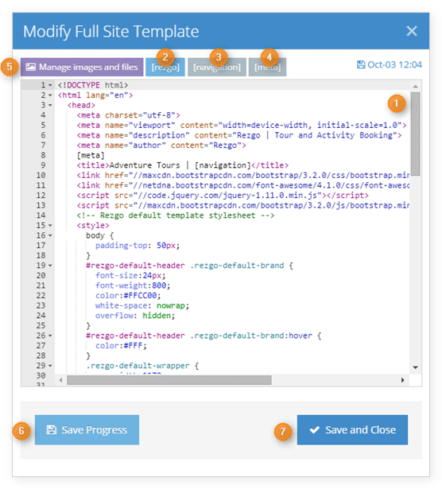Insert the [meta] tag

(267, 67)
